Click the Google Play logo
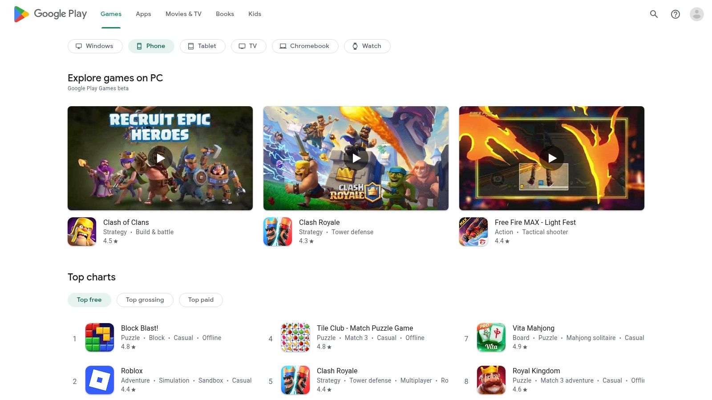Viewport: 712px width, 400px height. pyautogui.click(x=50, y=14)
